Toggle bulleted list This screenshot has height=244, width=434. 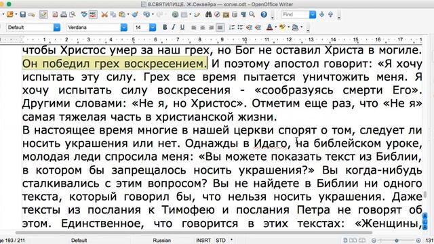240,27
